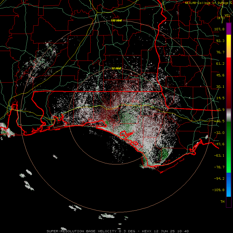Click the 61.2 value on velocity scale
233x233 pixels.
(220, 64)
